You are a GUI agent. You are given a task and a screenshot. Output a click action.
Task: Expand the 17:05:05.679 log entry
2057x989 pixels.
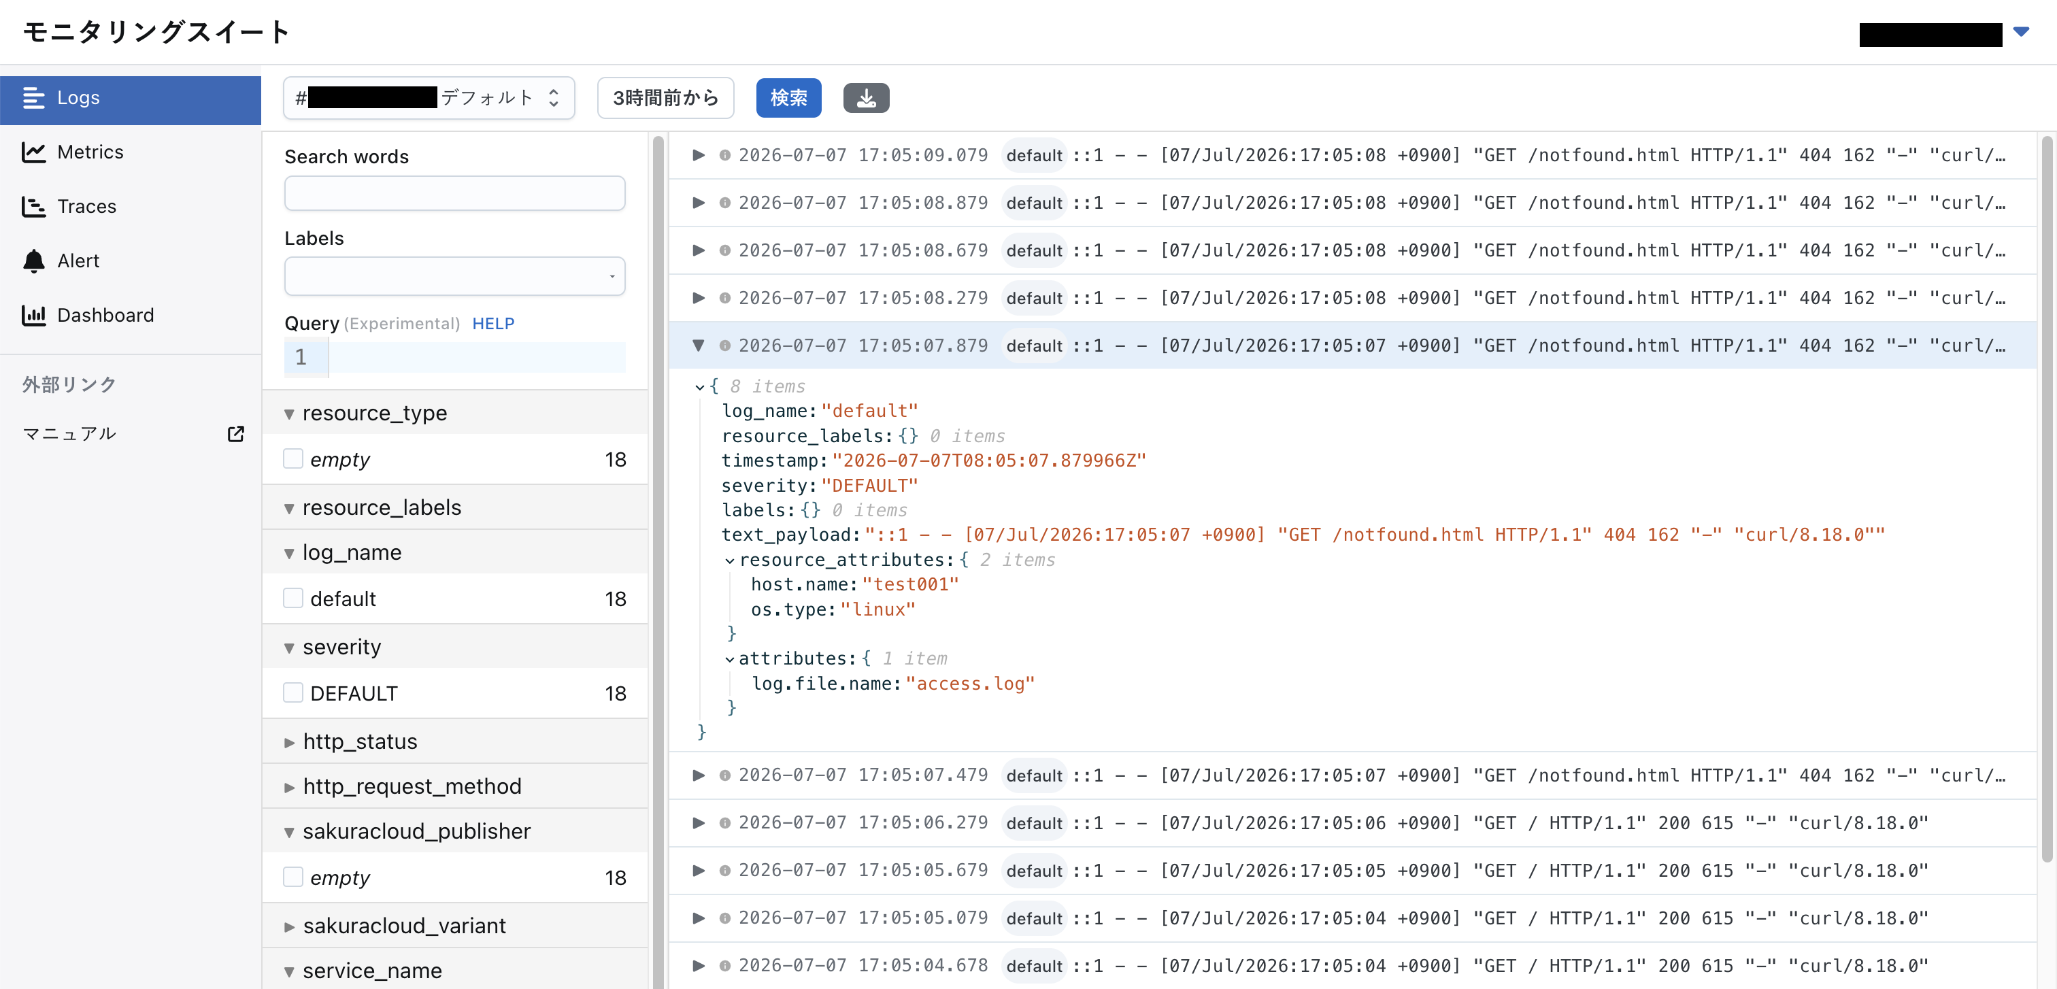tap(699, 870)
